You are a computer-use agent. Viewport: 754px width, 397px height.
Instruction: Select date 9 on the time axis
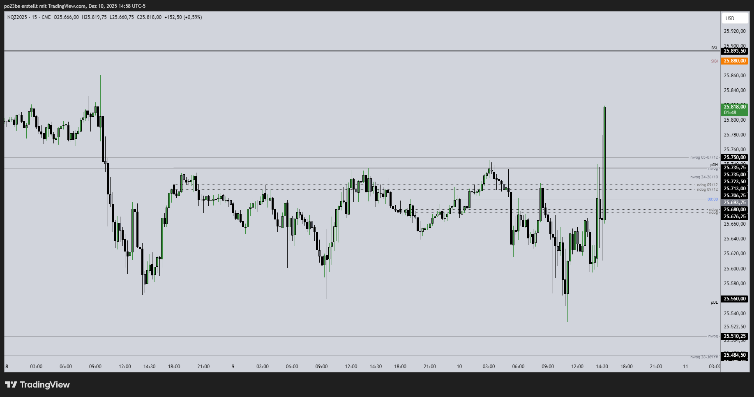[x=233, y=366]
